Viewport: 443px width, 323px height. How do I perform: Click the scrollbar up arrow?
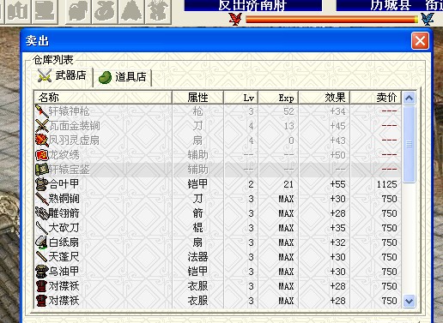[x=409, y=99]
